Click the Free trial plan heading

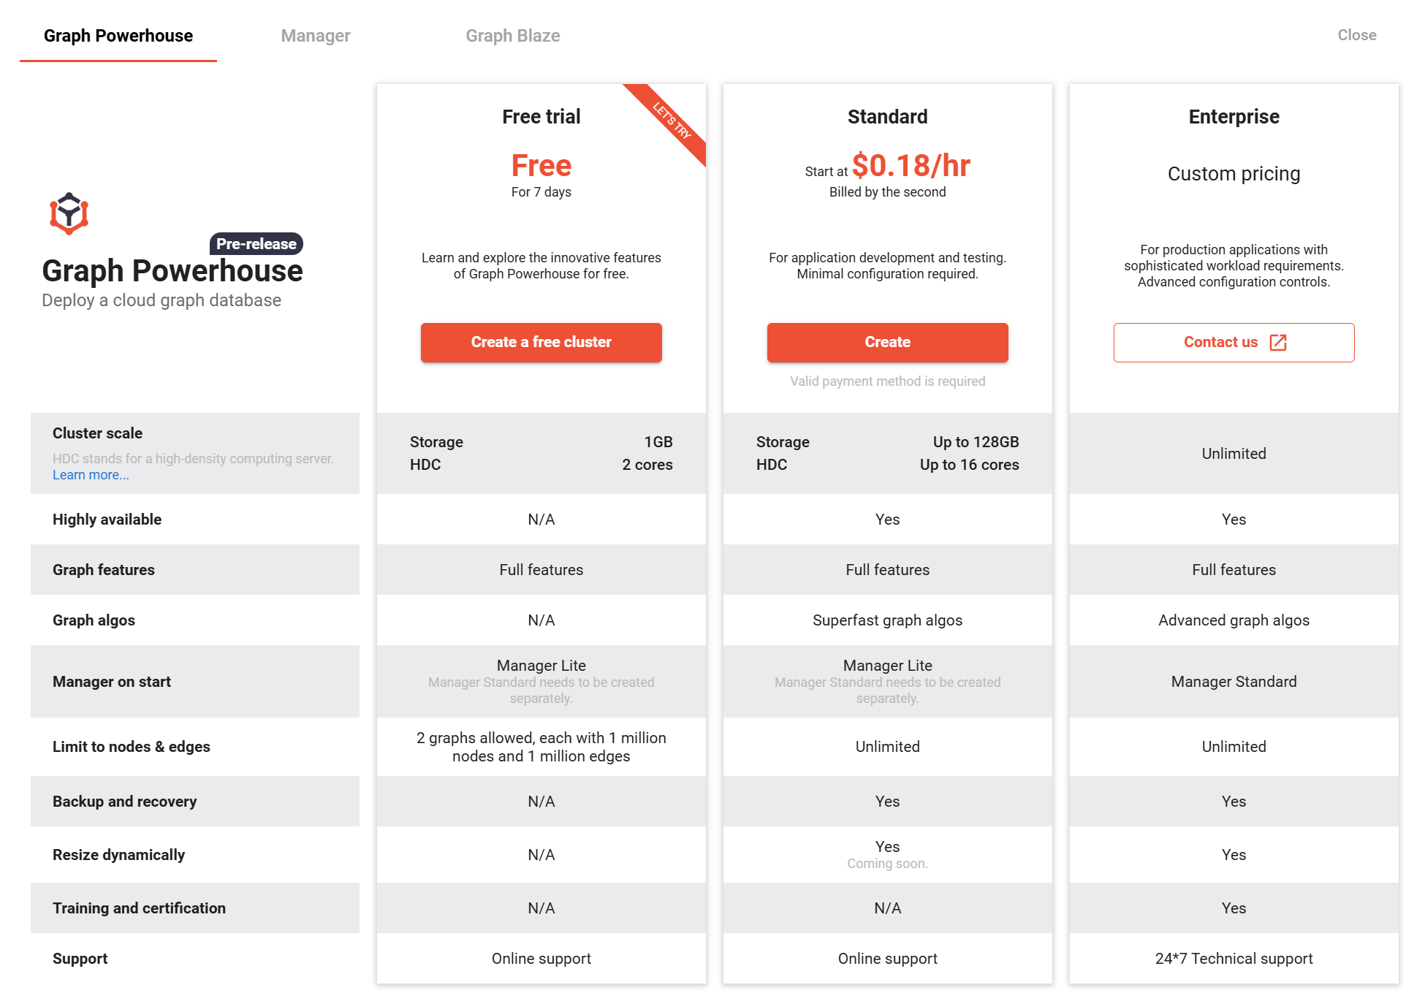pos(541,117)
